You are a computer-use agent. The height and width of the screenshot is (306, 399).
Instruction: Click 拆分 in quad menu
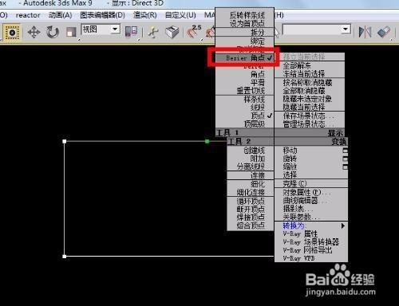(258, 33)
